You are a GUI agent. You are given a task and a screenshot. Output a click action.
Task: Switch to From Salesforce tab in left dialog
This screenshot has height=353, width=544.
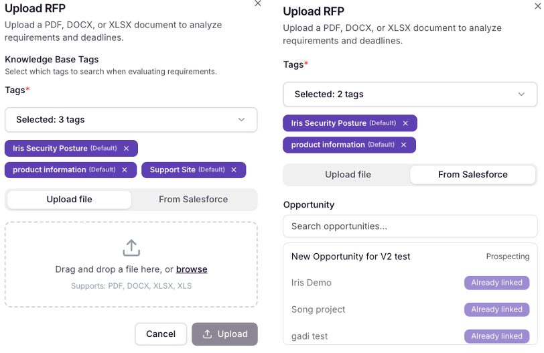click(193, 200)
